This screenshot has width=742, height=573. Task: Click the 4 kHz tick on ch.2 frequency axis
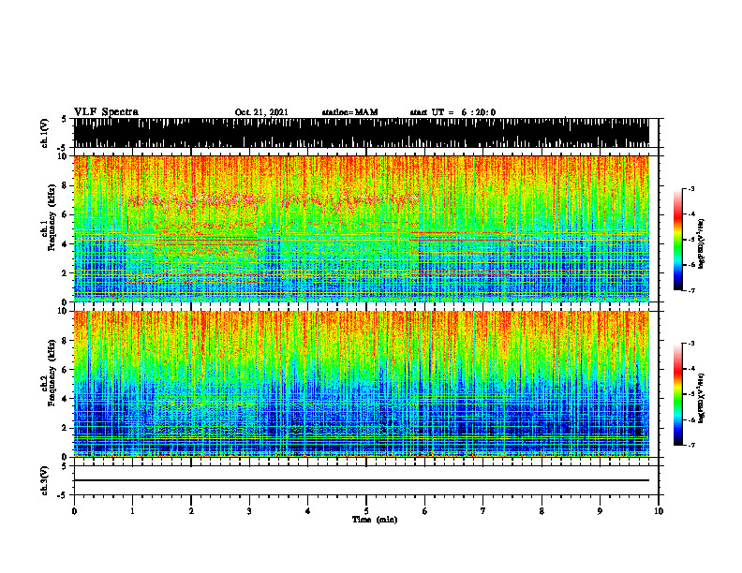coord(66,399)
